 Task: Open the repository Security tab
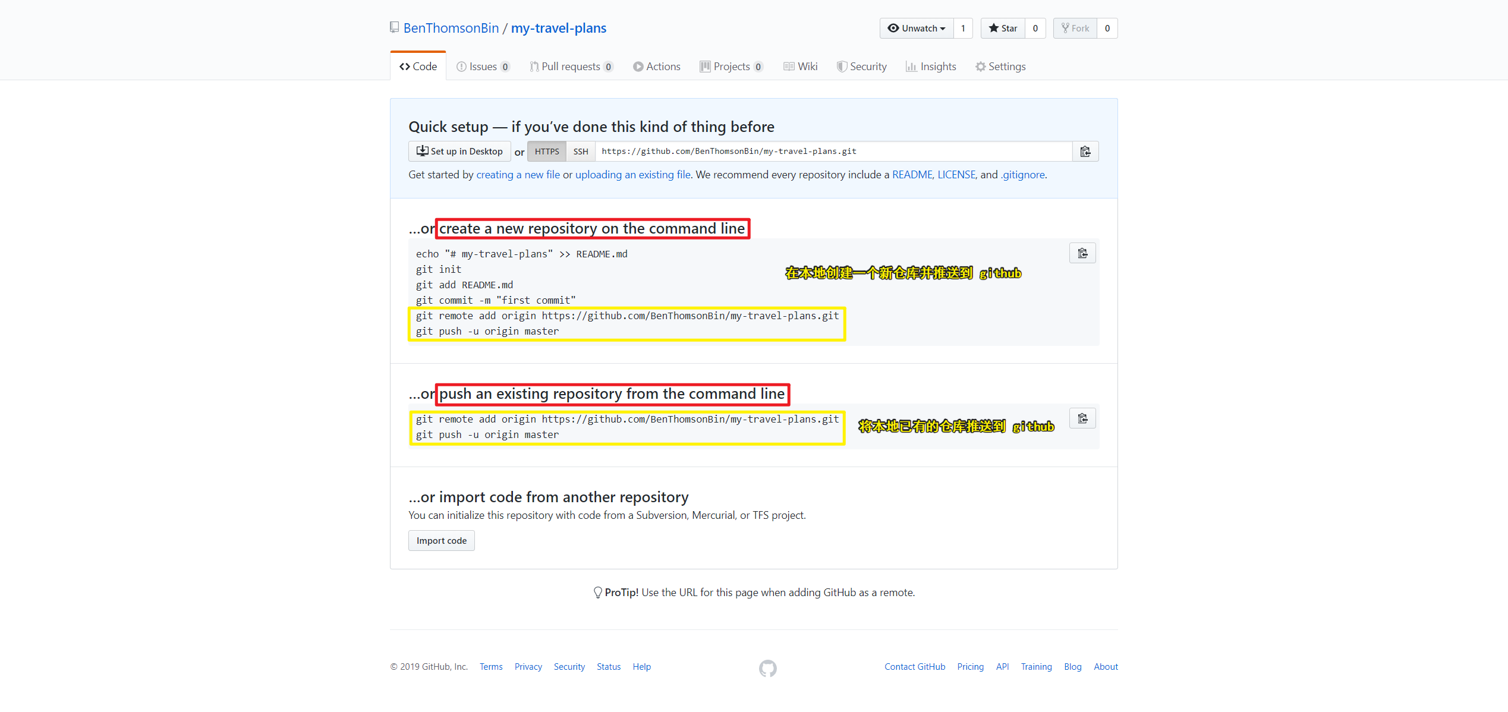coord(862,67)
